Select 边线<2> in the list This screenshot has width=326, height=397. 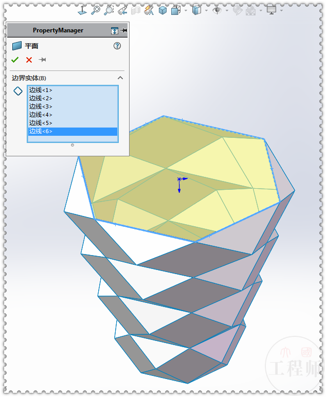click(x=73, y=98)
